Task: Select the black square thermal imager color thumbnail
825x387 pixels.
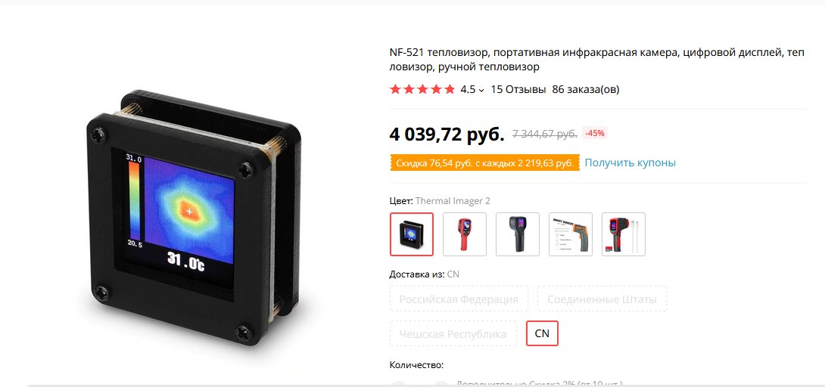Action: 412,234
